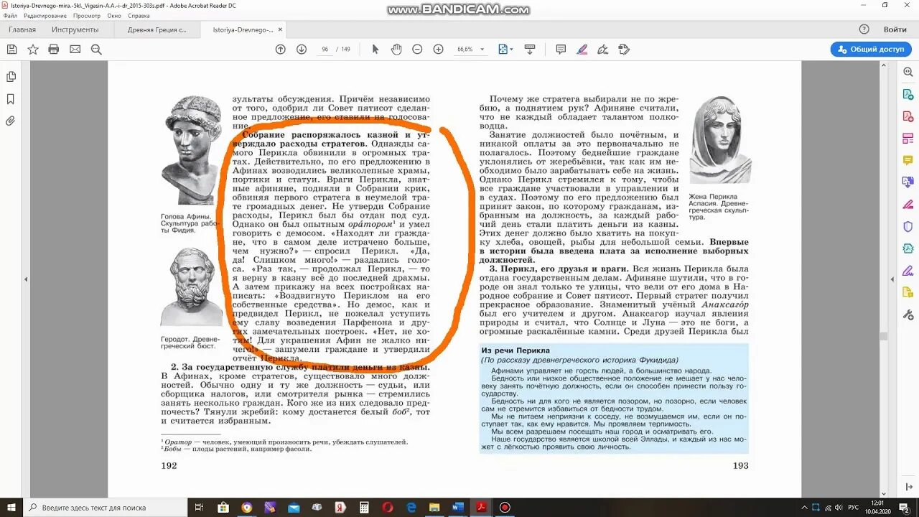Open Create PDF tool in right pane
The width and height of the screenshot is (919, 517).
point(908,117)
